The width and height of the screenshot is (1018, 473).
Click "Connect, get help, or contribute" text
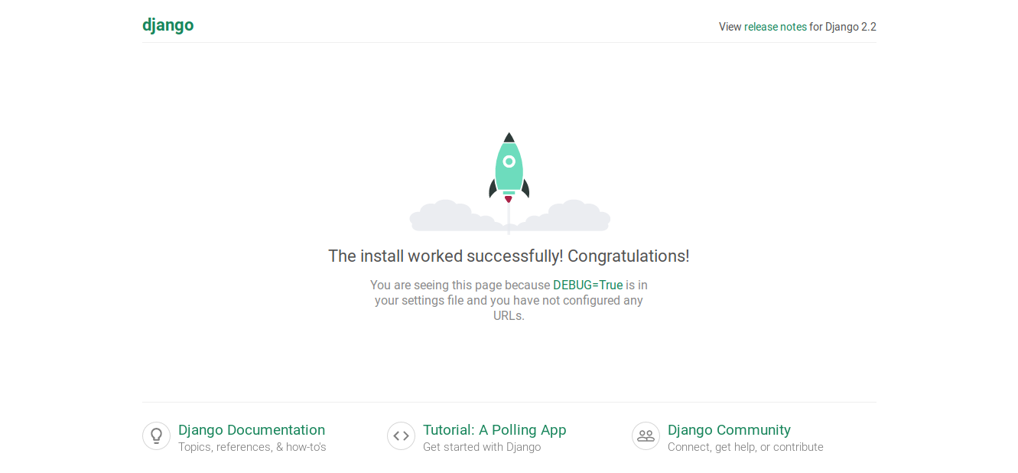tap(745, 447)
